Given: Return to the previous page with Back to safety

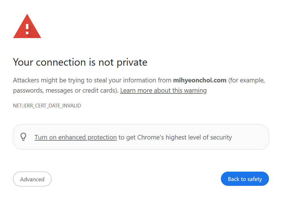Looking at the screenshot, I should pyautogui.click(x=245, y=179).
